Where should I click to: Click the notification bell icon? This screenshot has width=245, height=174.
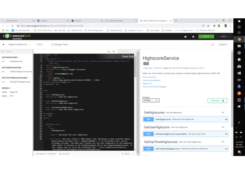click(x=213, y=45)
